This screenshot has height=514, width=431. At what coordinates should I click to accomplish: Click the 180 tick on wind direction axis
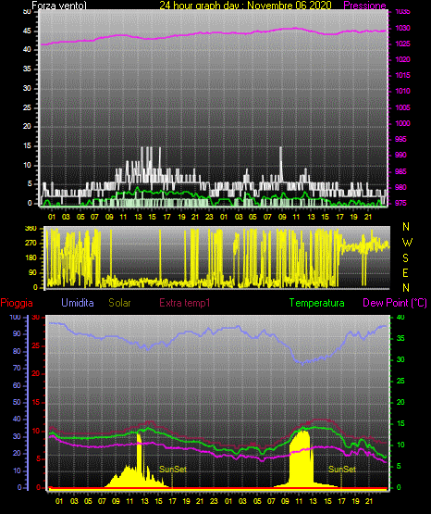point(31,258)
